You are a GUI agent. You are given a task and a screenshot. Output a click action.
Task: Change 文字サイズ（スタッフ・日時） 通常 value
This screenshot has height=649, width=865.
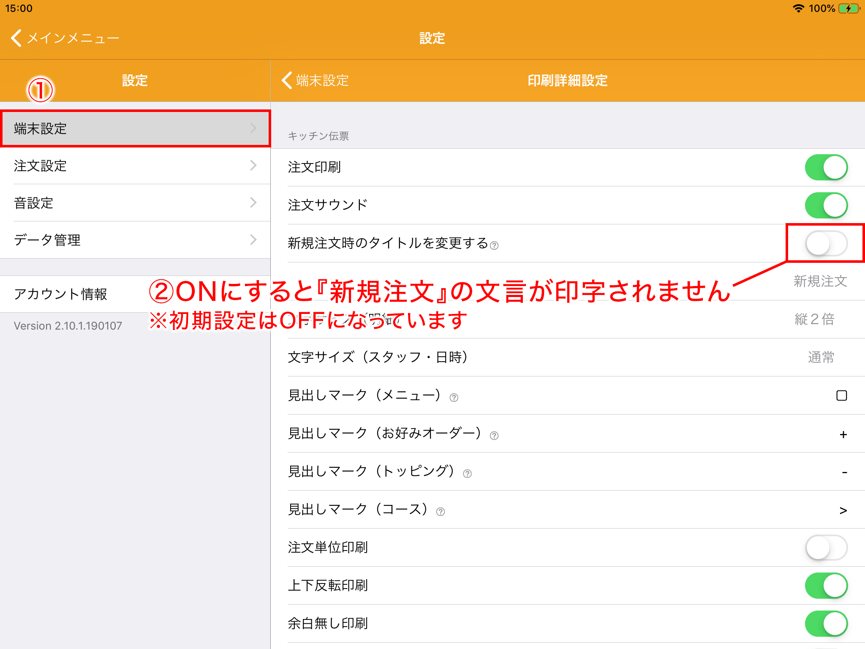821,357
